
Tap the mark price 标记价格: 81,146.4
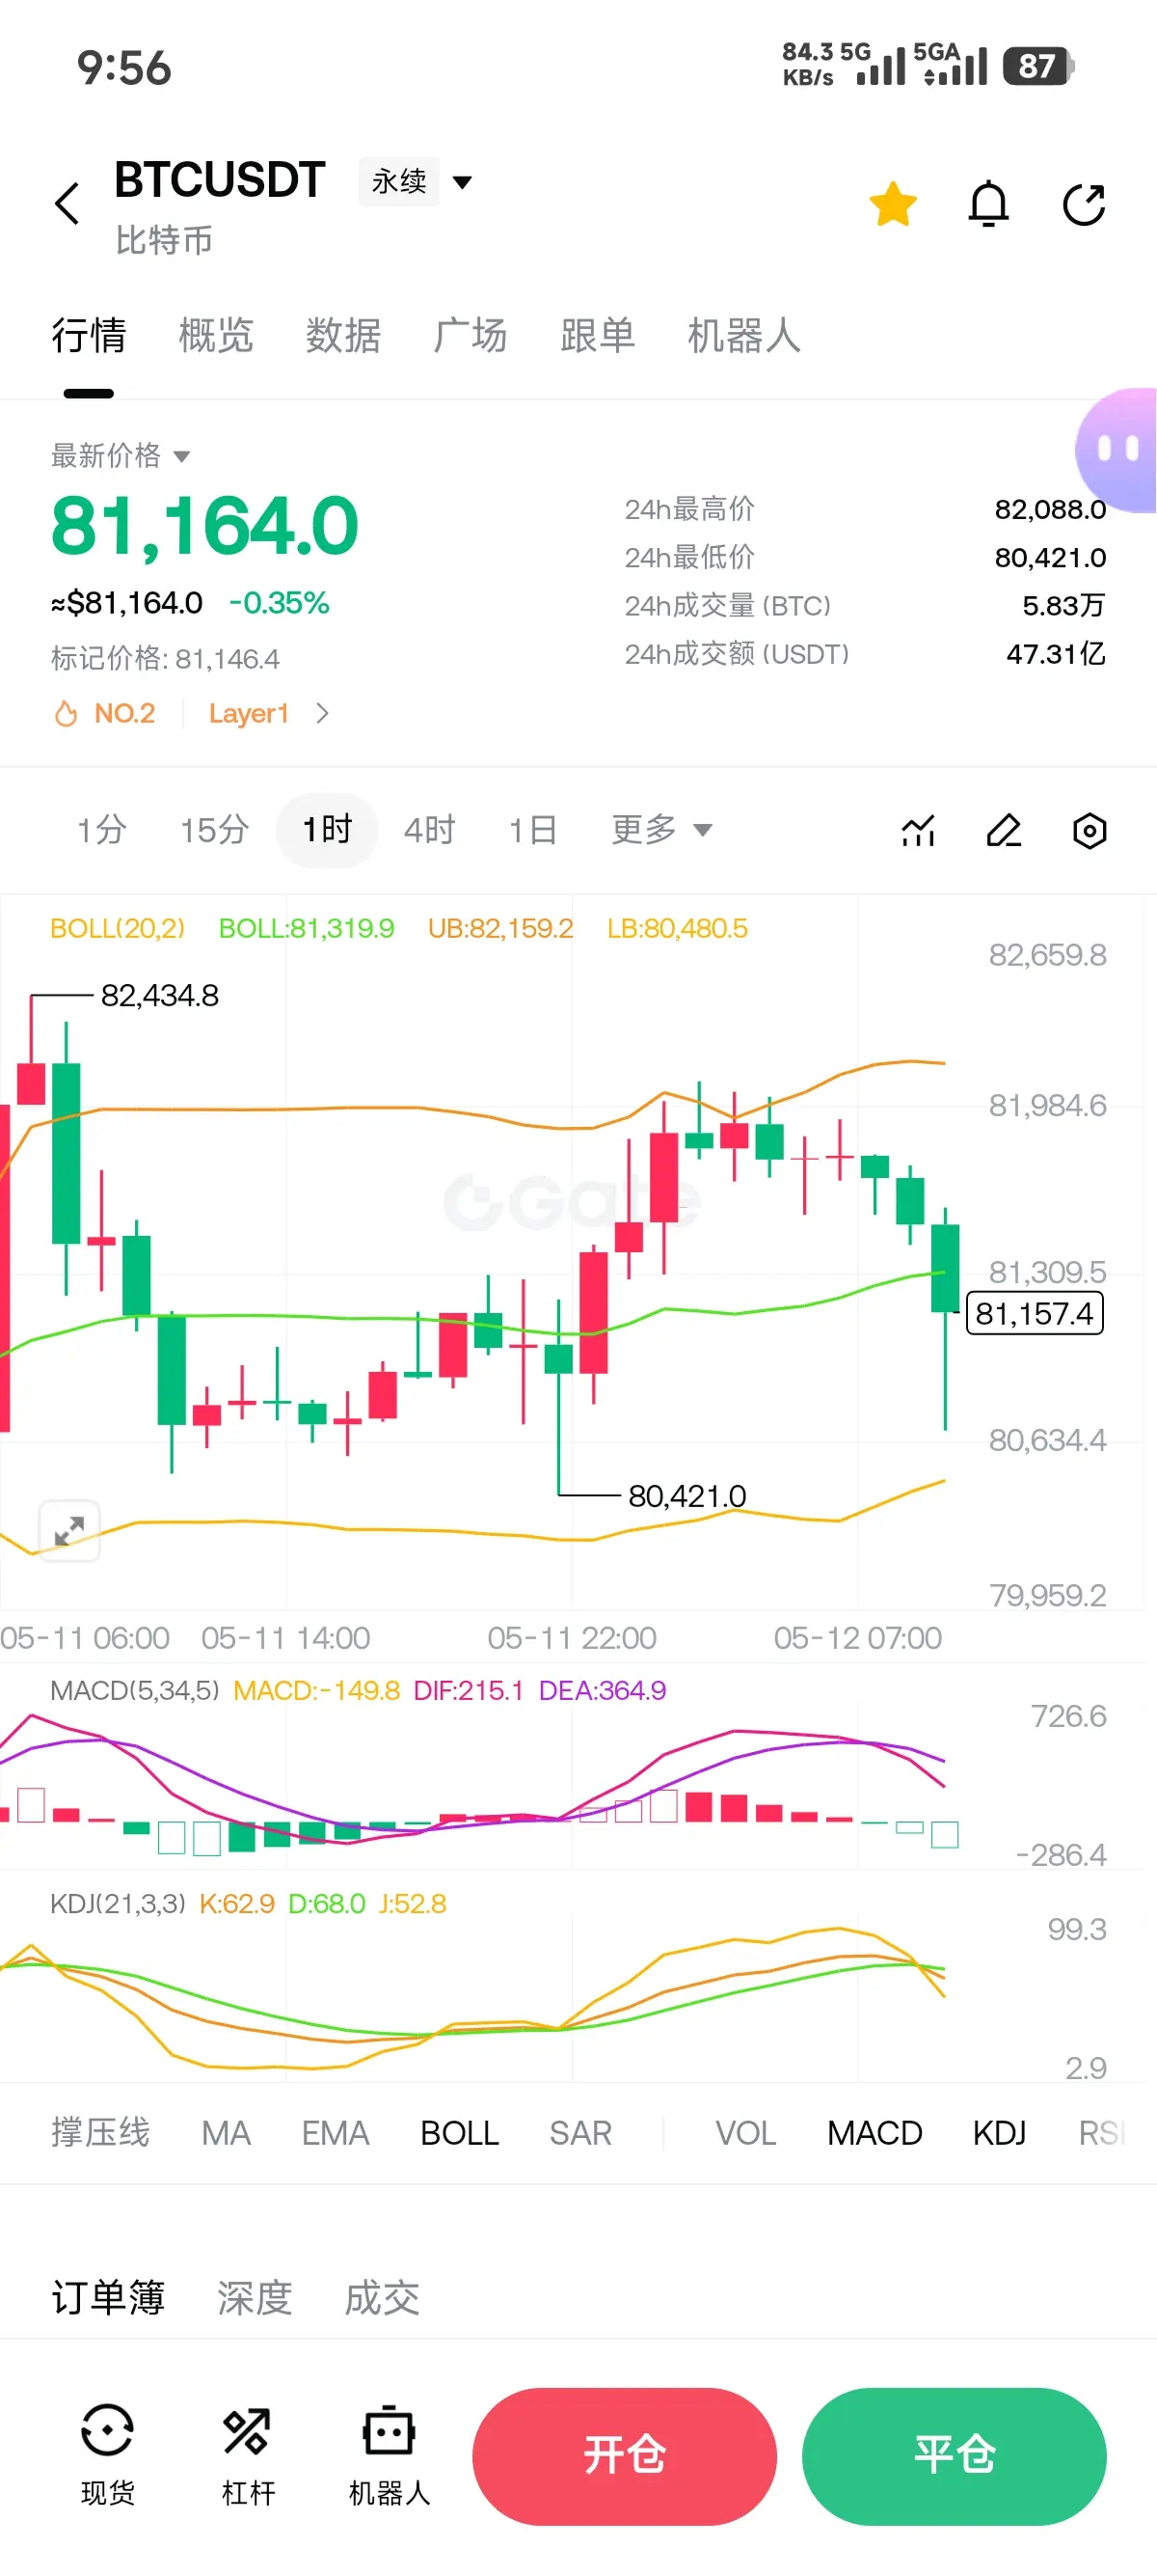pyautogui.click(x=165, y=658)
